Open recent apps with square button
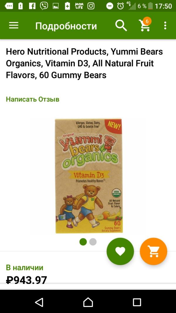The image size is (176, 313). coord(137,302)
